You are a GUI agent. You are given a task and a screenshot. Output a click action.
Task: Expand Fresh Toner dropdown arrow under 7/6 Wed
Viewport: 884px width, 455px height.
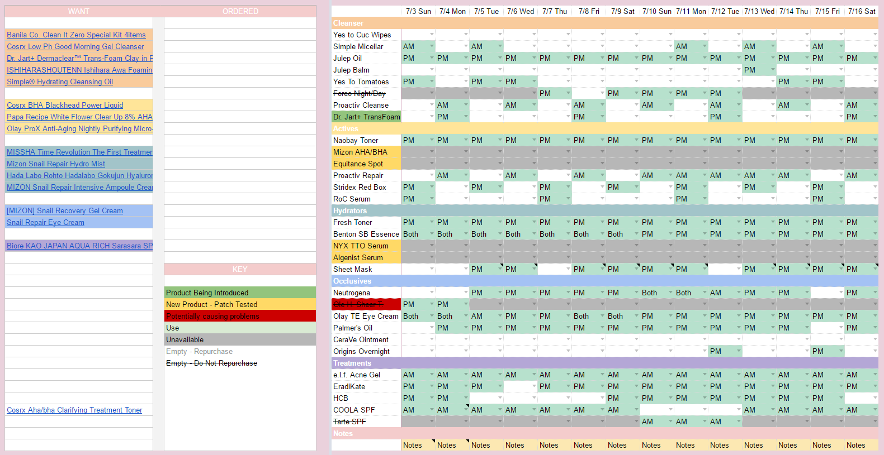(534, 222)
